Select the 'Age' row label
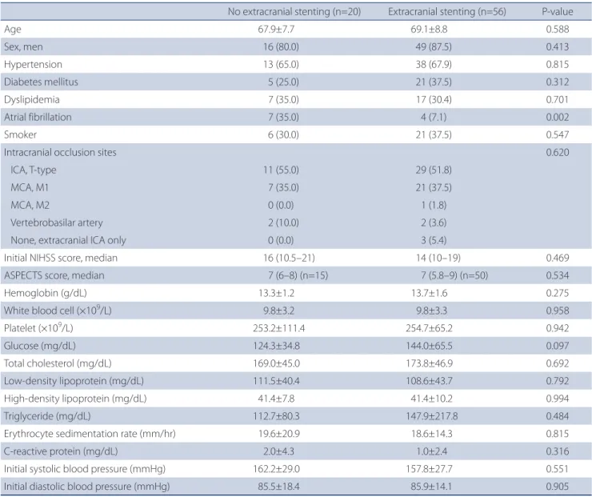This screenshot has height=497, width=592. pyautogui.click(x=13, y=30)
